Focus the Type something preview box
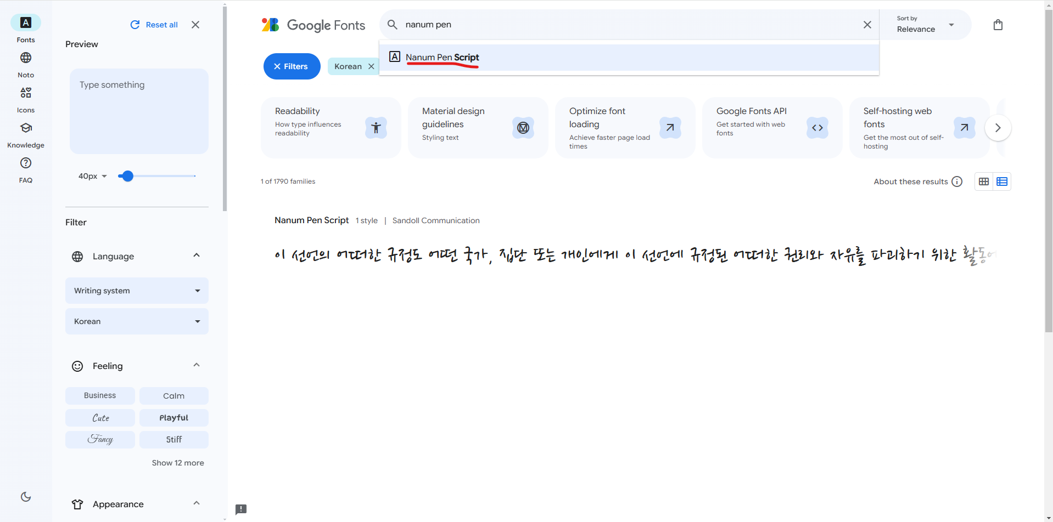The width and height of the screenshot is (1053, 522). tap(139, 111)
